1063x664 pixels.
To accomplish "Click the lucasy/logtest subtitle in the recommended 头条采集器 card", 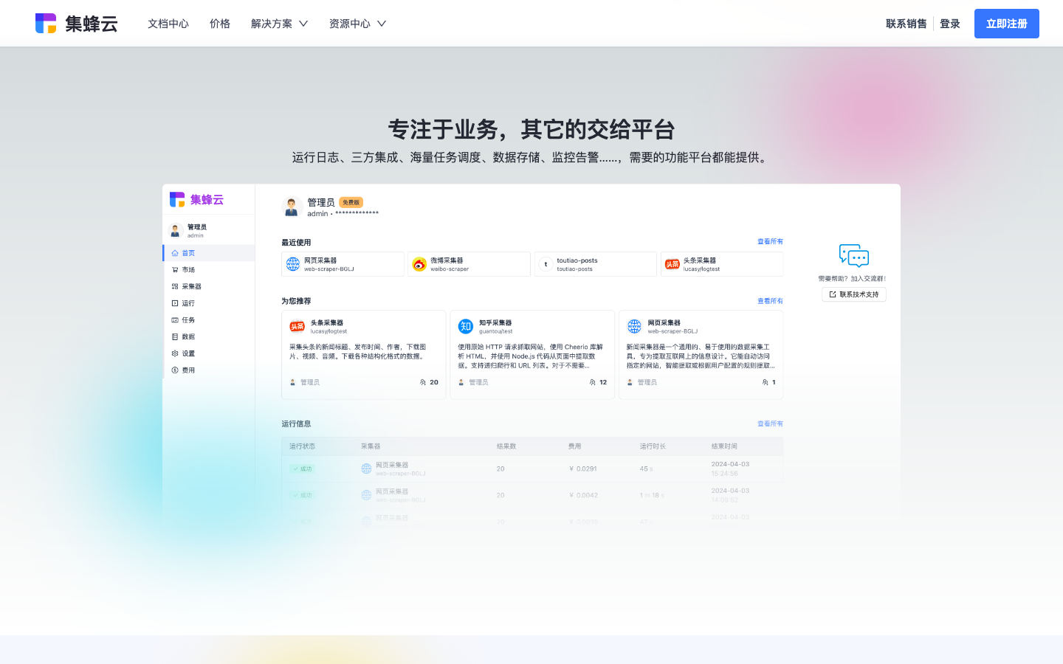I will coord(328,331).
